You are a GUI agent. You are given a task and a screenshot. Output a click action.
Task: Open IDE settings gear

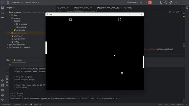(170, 3)
